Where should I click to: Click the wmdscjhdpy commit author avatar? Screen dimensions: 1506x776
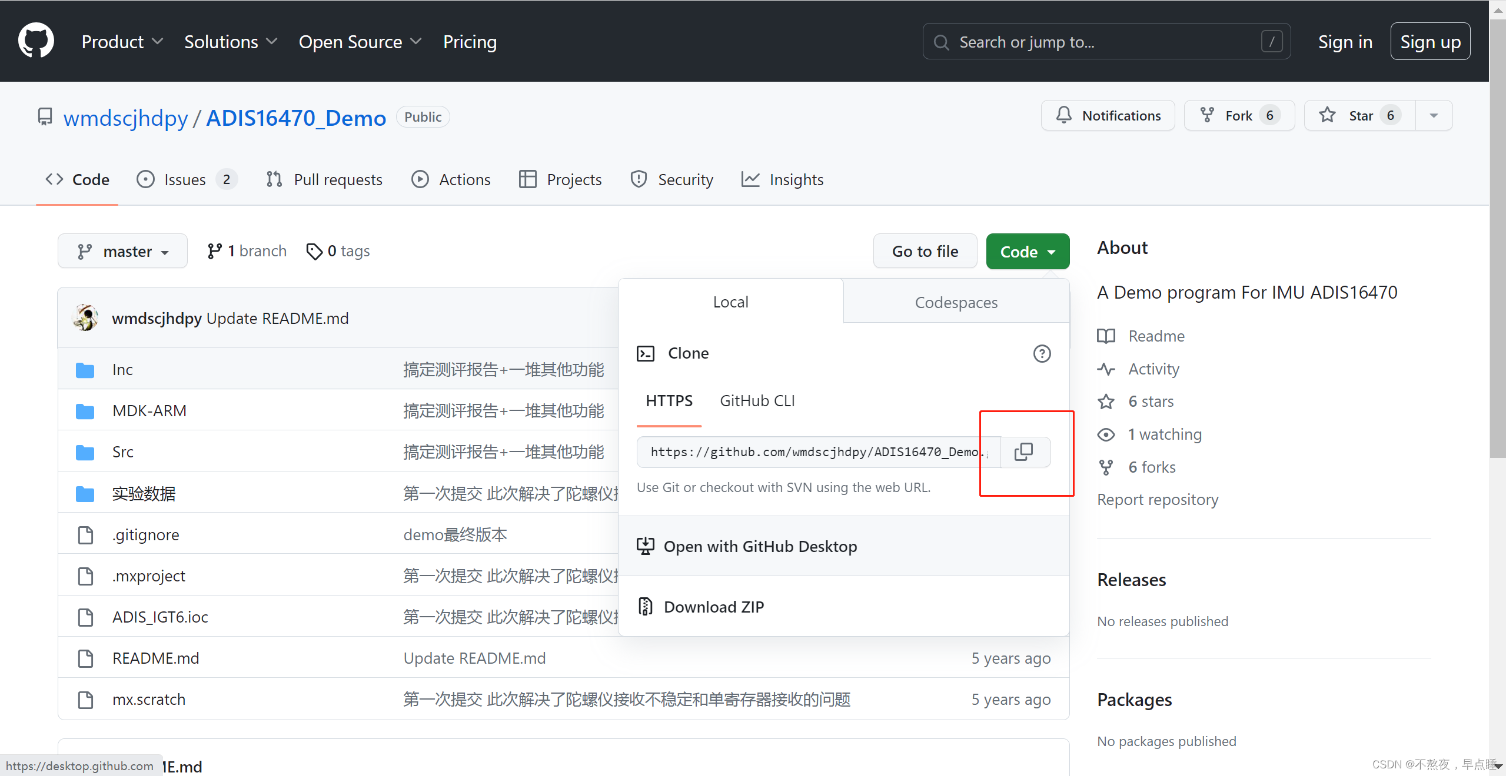point(86,318)
